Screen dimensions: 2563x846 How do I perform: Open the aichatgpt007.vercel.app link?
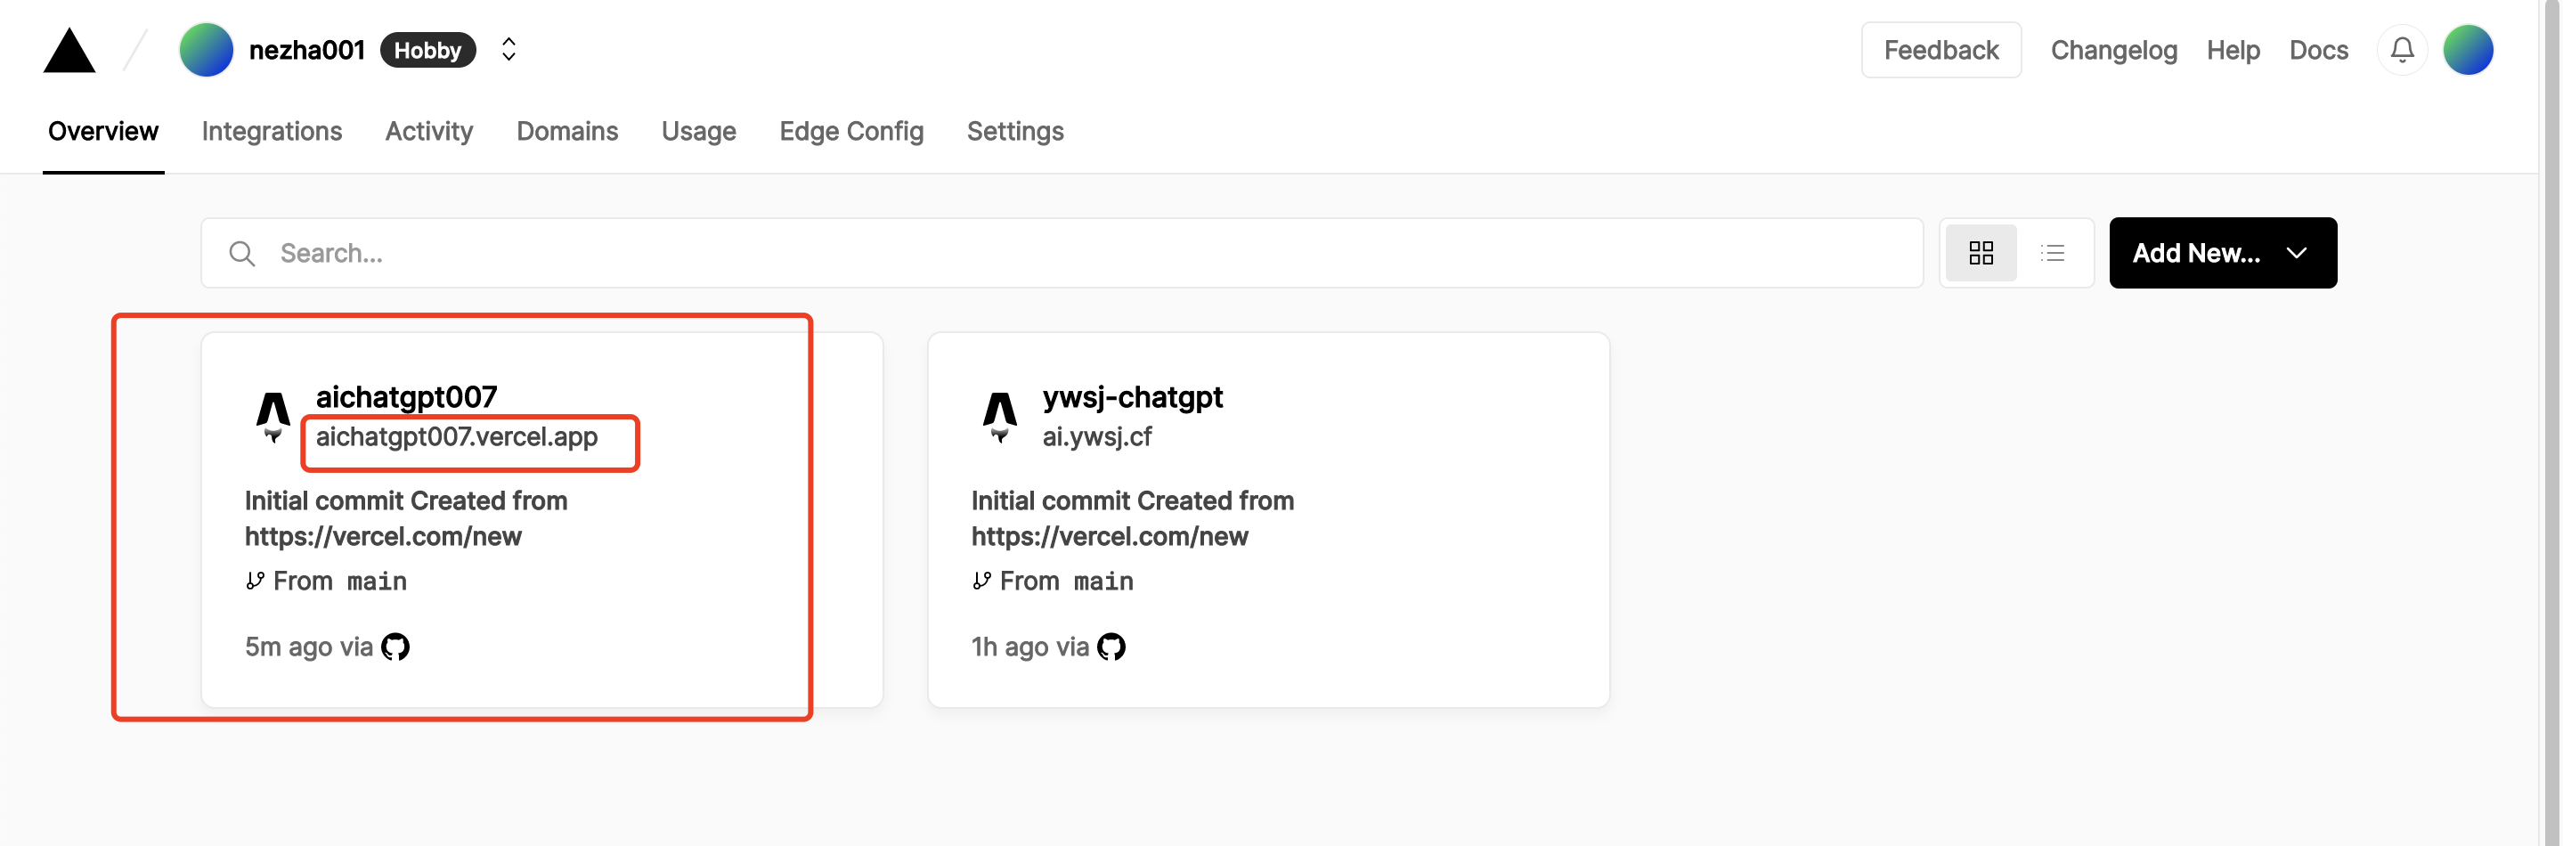click(457, 437)
